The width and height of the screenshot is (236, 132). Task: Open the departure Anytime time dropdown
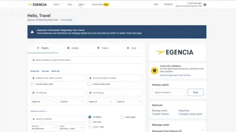pyautogui.click(x=72, y=102)
